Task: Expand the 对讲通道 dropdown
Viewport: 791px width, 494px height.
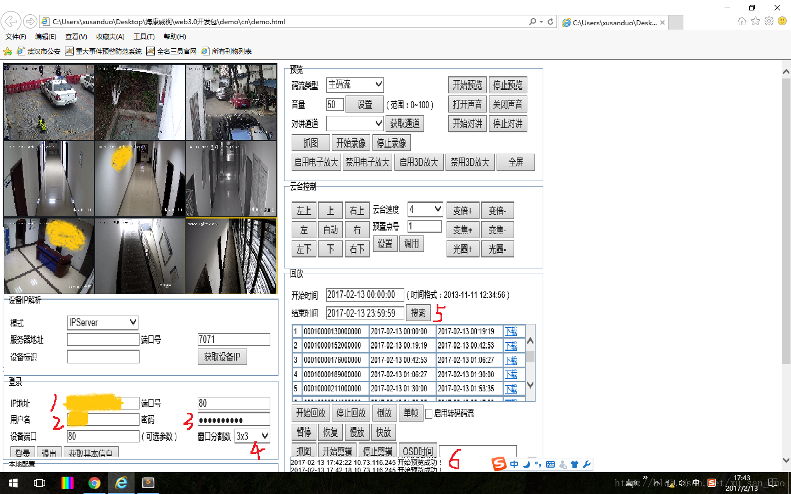Action: pos(355,123)
